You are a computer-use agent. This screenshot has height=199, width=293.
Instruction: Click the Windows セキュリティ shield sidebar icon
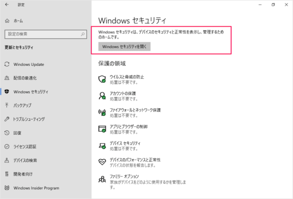point(7,91)
